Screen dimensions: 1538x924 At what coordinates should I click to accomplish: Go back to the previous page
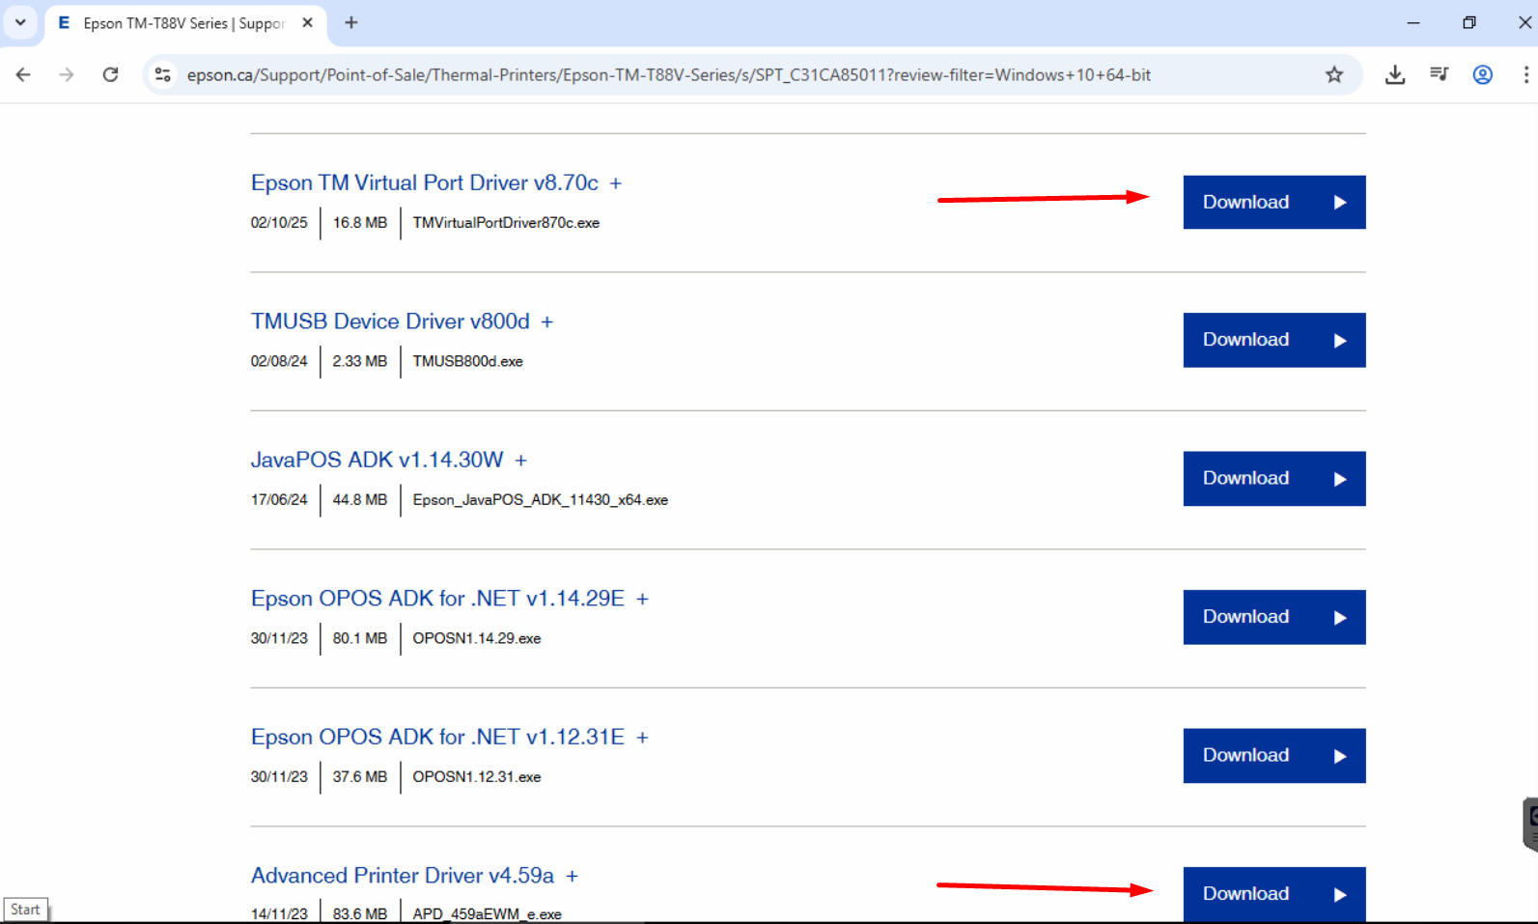pos(23,74)
